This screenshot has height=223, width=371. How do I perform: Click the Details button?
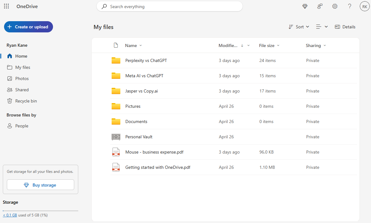pyautogui.click(x=345, y=27)
